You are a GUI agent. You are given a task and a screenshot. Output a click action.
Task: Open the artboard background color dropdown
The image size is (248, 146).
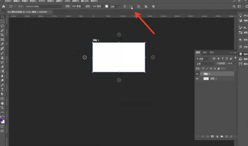tap(115, 7)
